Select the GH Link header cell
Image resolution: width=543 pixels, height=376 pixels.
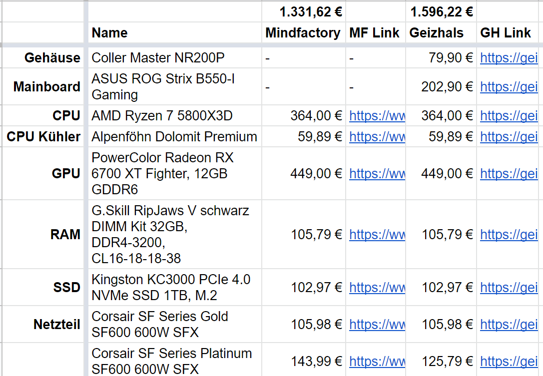tap(508, 33)
